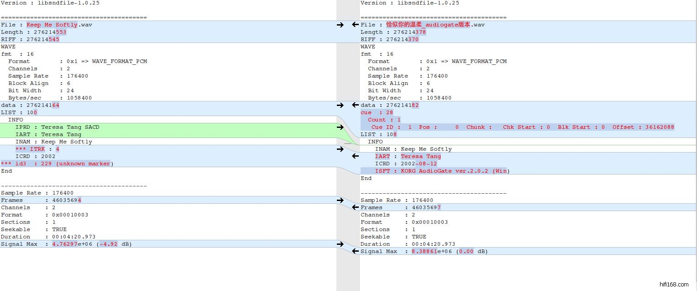The image size is (697, 291).
Task: Click the left pane RIFF 276214545 line
Action: pos(30,39)
